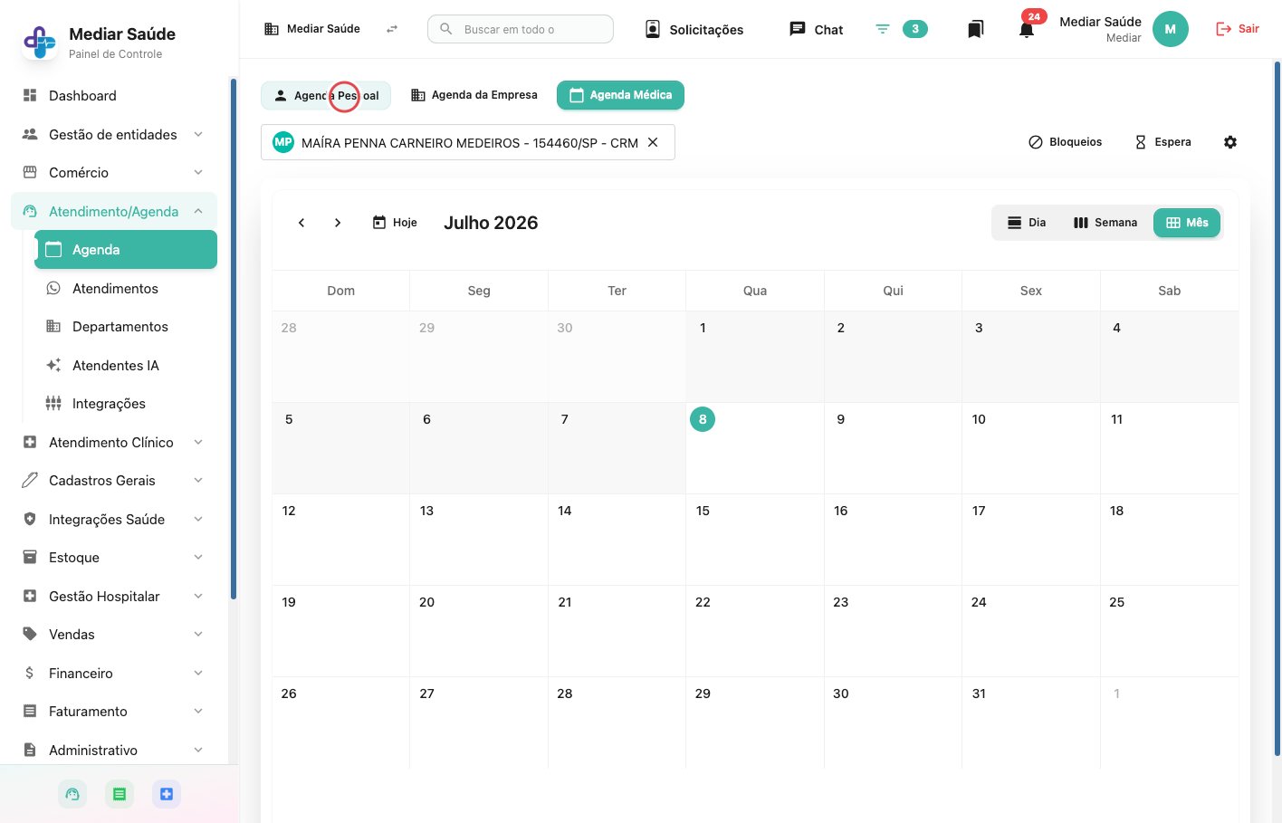The width and height of the screenshot is (1282, 823).
Task: Click the filter icon with badge 3
Action: [883, 29]
